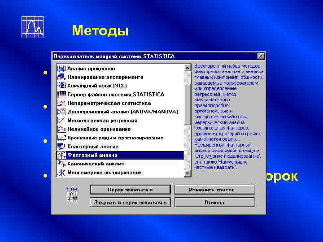Click the Планирование эксперимента icon
The width and height of the screenshot is (323, 242).
[61, 77]
